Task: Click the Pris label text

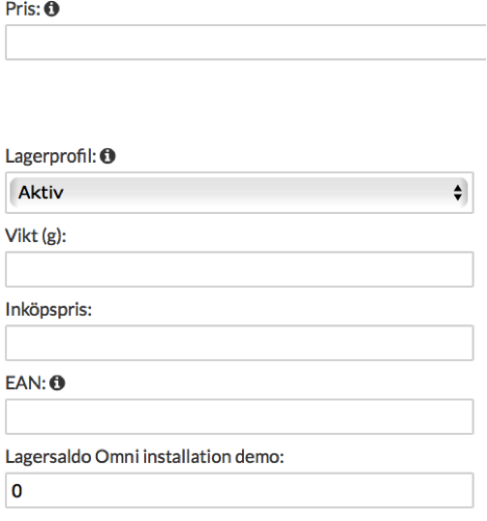Action: point(23,9)
